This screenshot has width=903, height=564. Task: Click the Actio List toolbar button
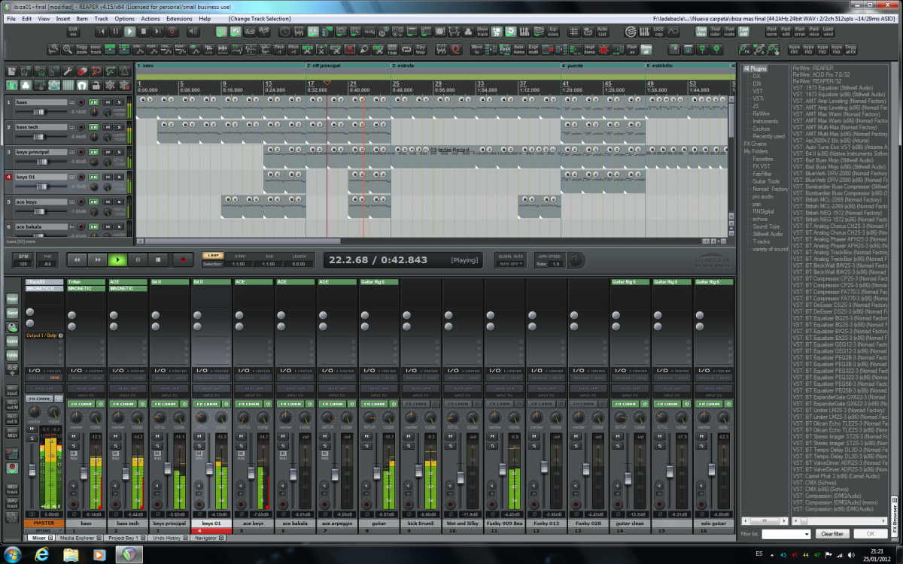pyautogui.click(x=602, y=32)
